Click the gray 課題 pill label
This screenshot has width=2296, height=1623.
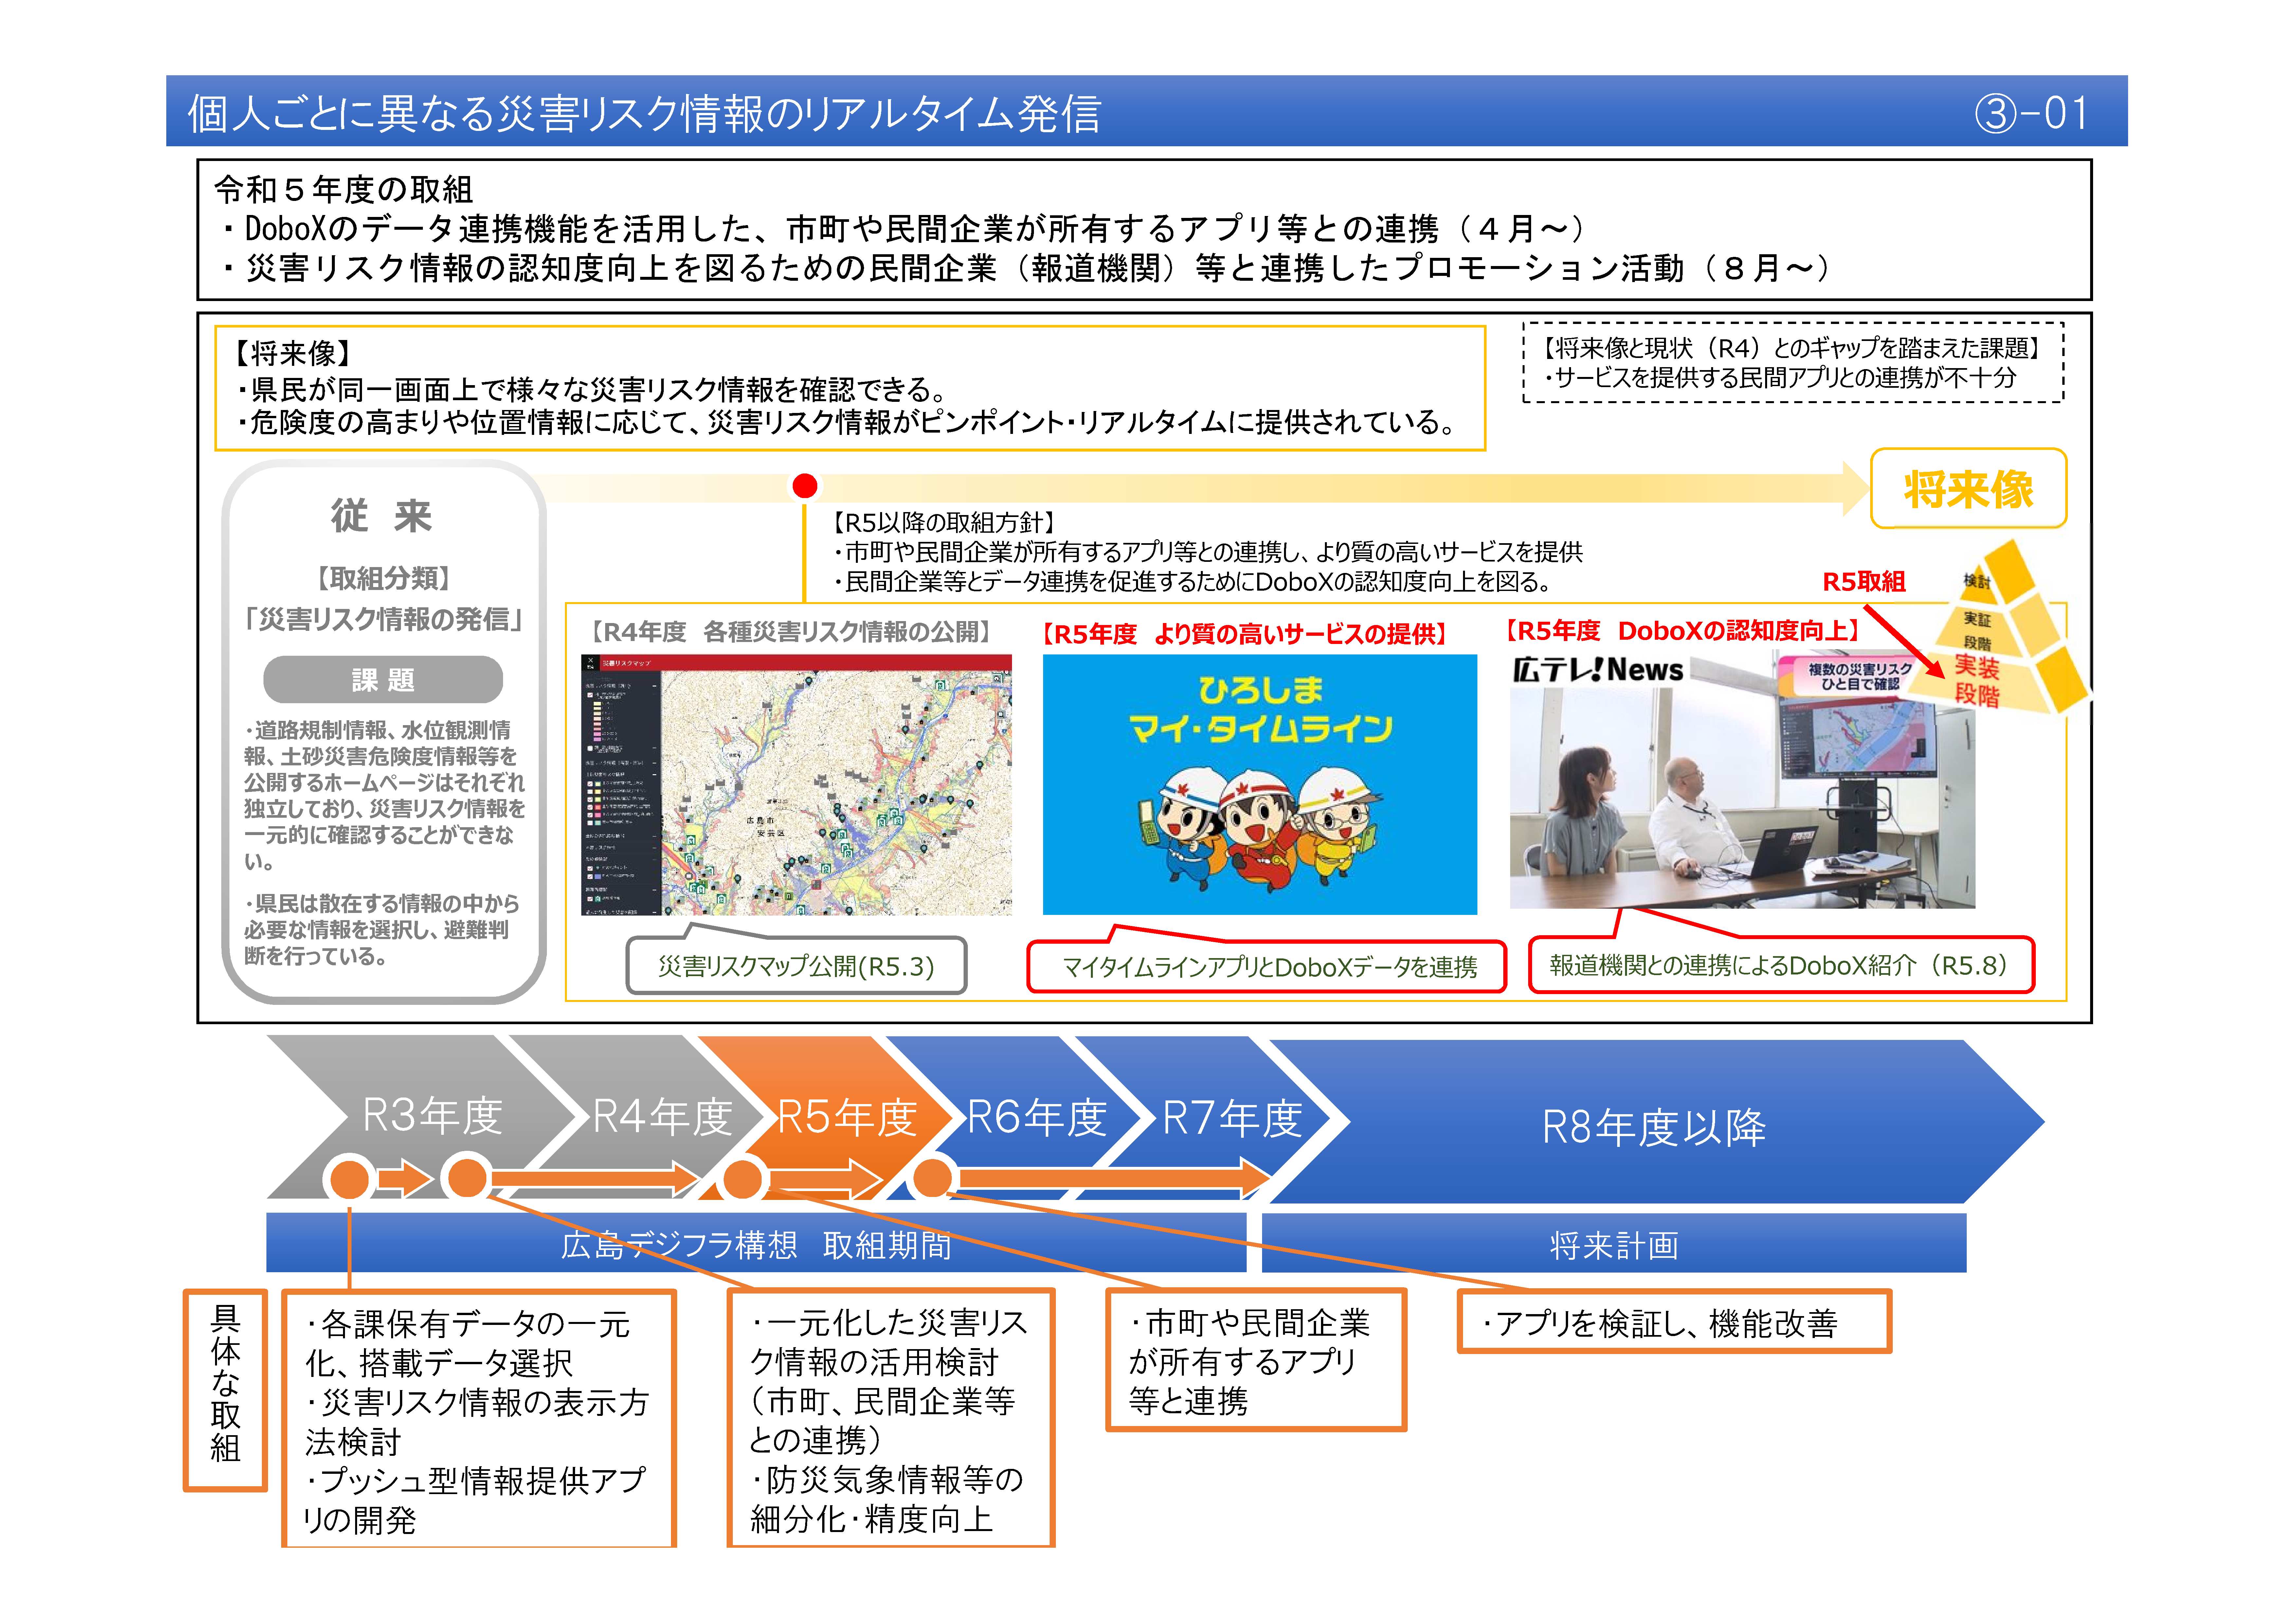[x=383, y=680]
